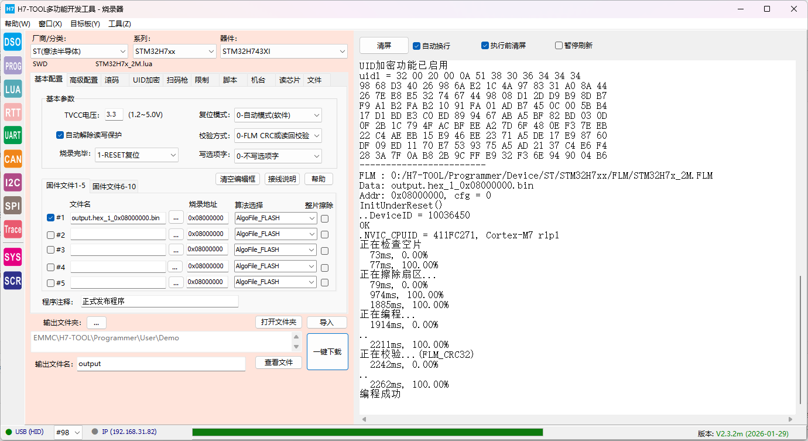This screenshot has height=441, width=808.
Task: Open the 烧录完毕 1-RESET复位 dropdown
Action: 136,155
